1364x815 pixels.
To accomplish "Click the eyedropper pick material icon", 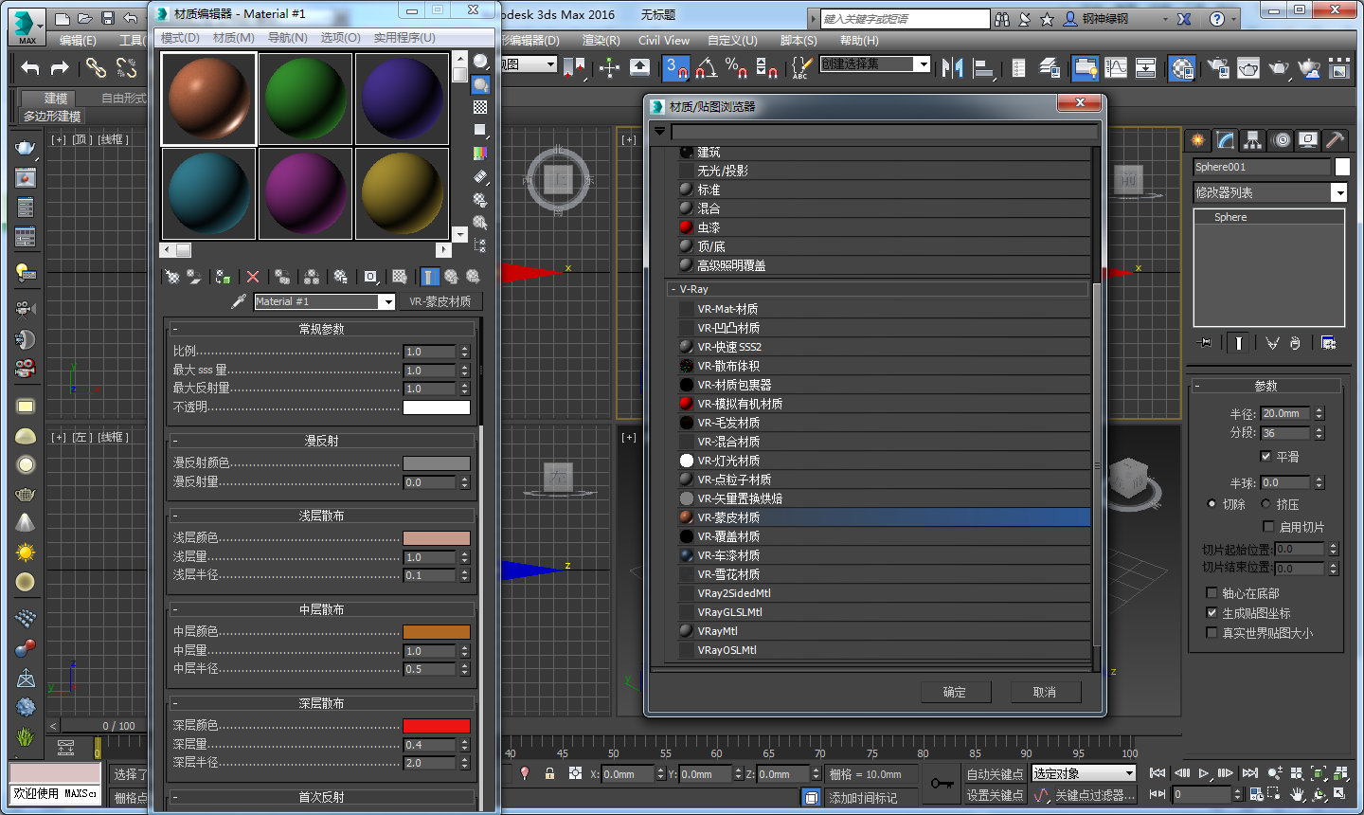I will (x=239, y=301).
